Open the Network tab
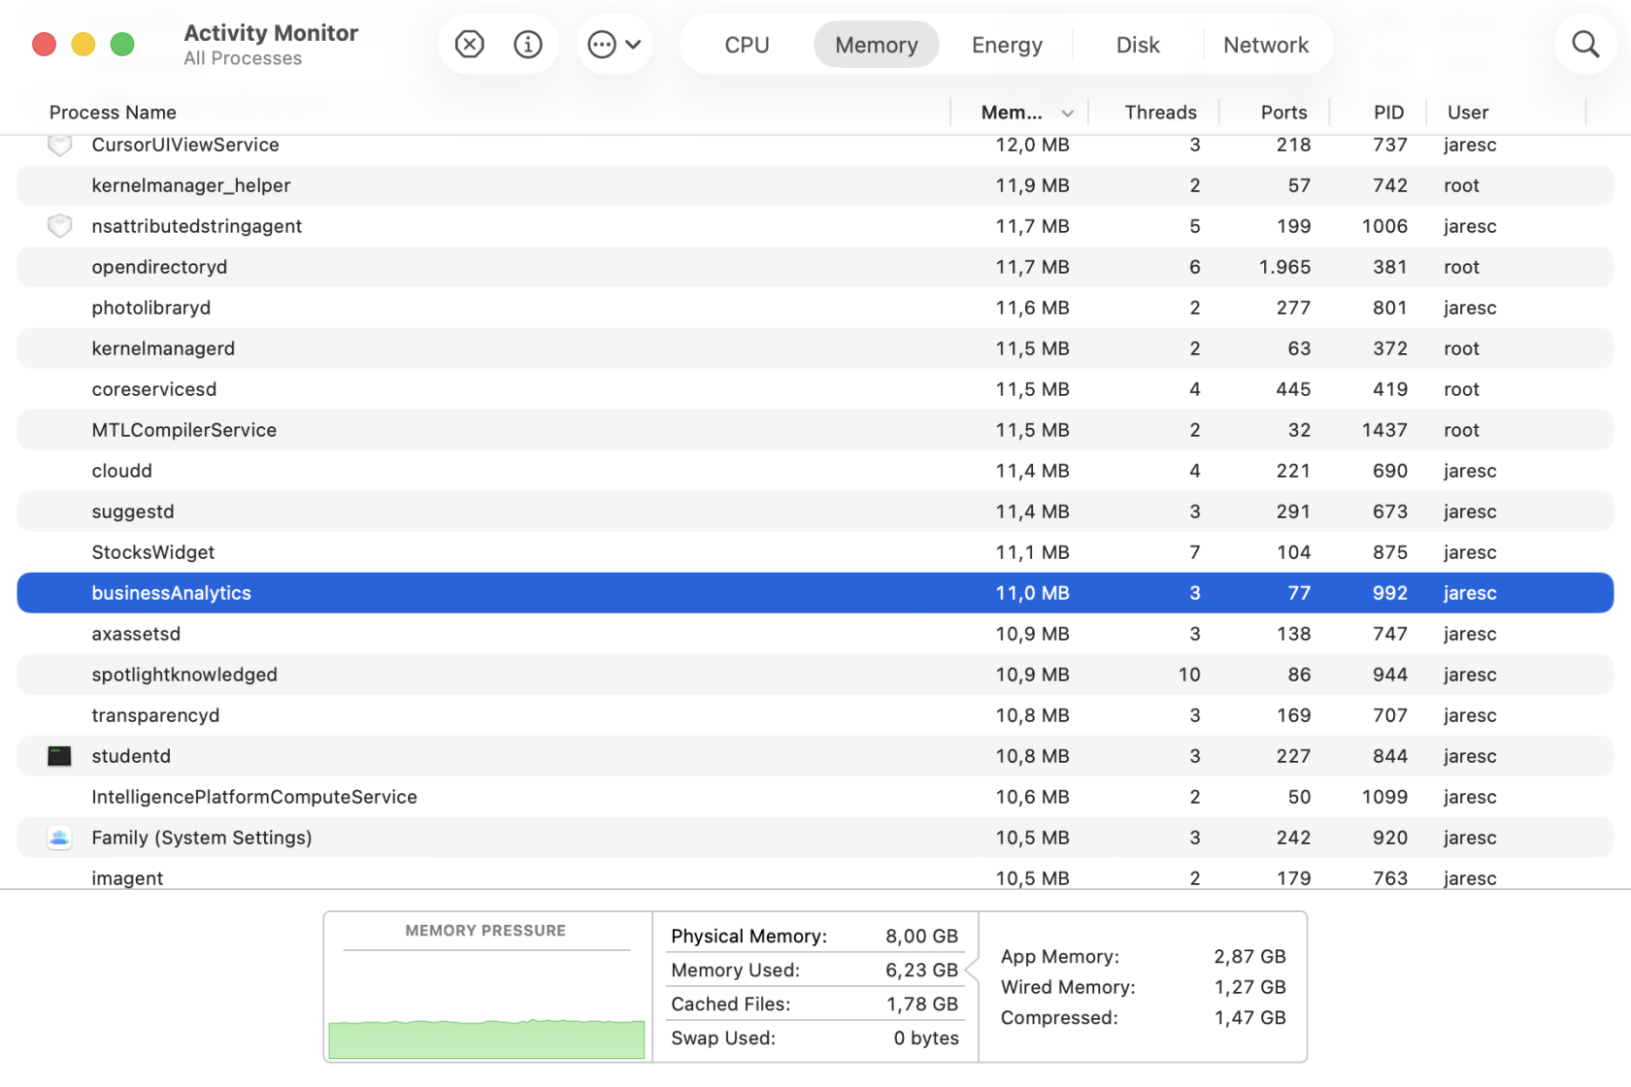Viewport: 1631px width, 1087px height. (1265, 45)
